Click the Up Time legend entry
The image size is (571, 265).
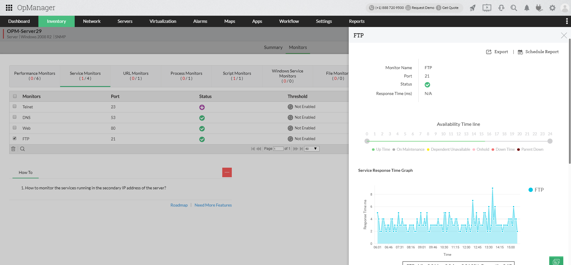pyautogui.click(x=381, y=149)
